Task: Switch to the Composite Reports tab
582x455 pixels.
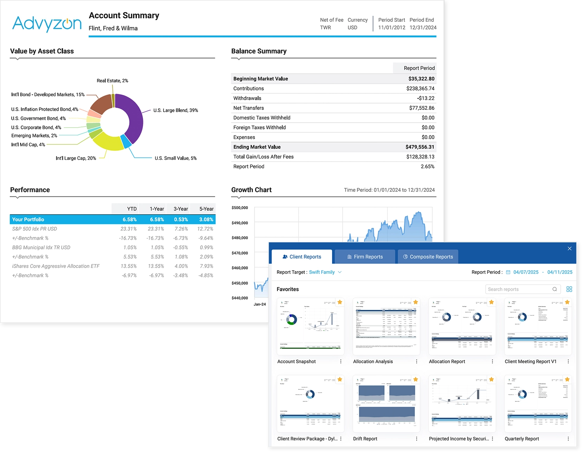Action: click(428, 257)
